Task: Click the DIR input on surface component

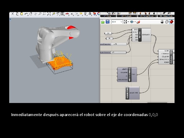Action: (136, 40)
